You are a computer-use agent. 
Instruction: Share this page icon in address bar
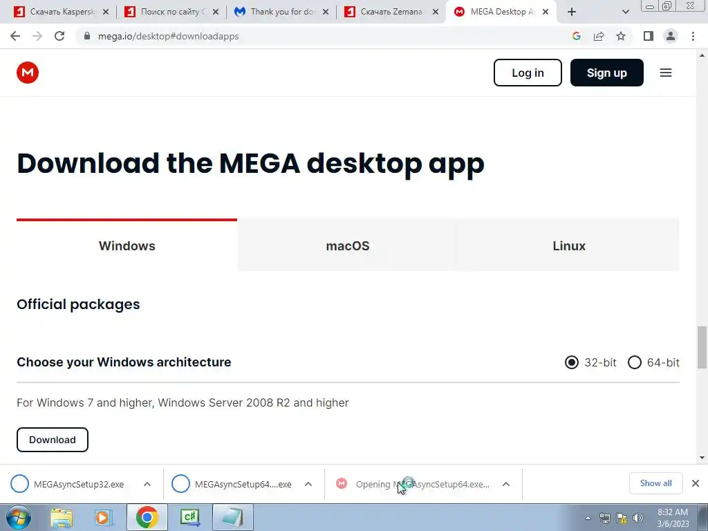point(599,36)
